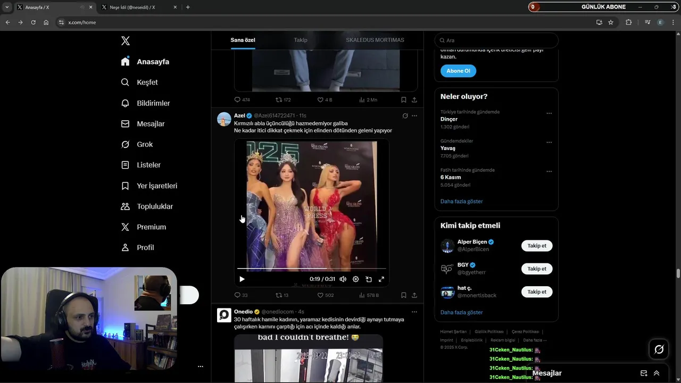Open browser home page button
Viewport: 681px width, 383px height.
[x=46, y=22]
